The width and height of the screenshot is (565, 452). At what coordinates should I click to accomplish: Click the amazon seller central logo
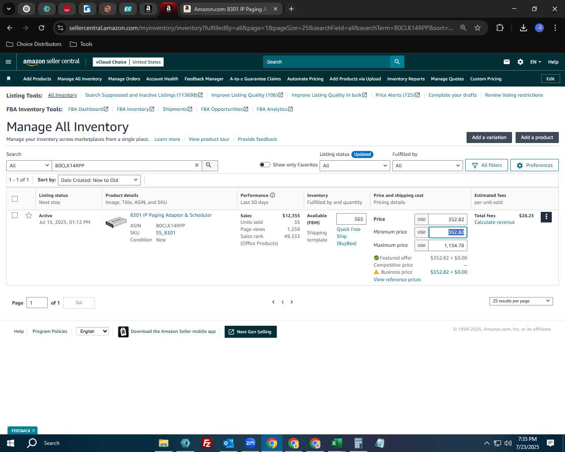[51, 62]
